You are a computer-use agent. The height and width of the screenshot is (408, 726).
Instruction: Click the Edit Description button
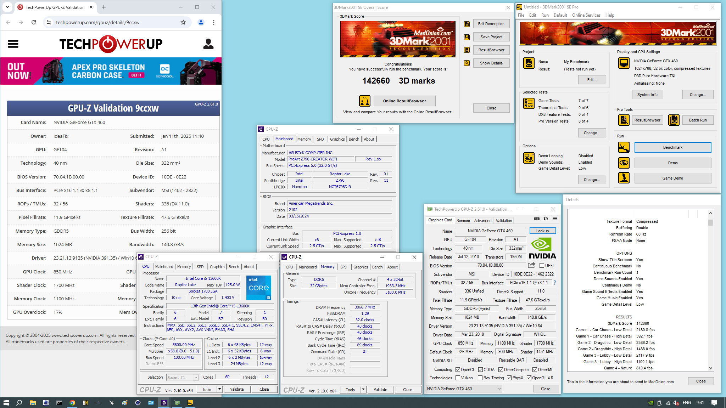pyautogui.click(x=491, y=24)
